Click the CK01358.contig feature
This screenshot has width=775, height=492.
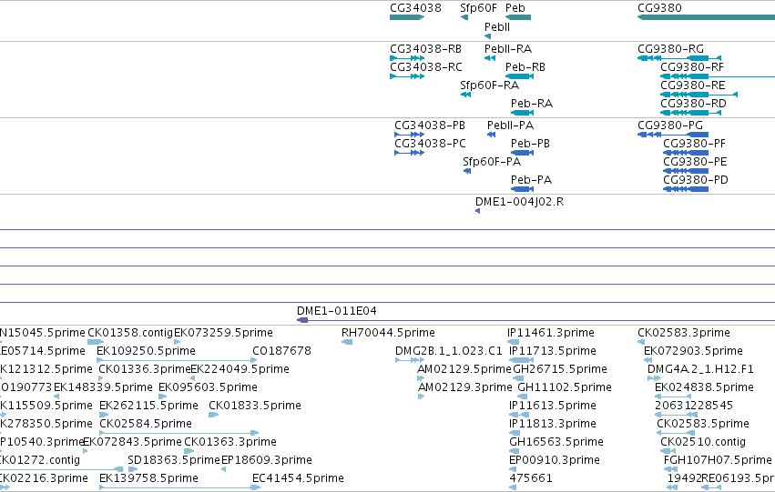click(96, 342)
